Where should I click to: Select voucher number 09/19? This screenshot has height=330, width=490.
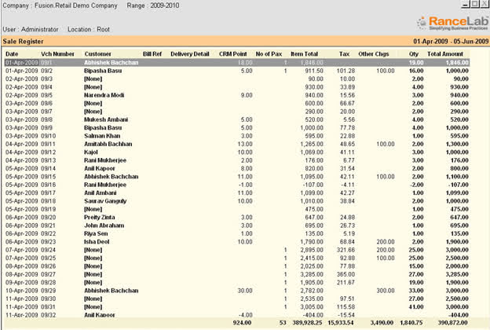[x=48, y=209]
